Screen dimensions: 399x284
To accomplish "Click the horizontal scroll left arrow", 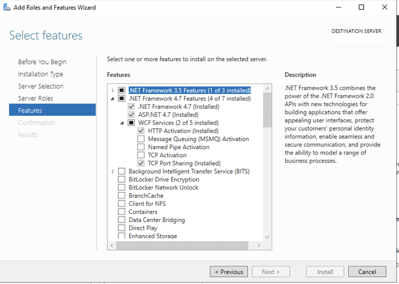I will pyautogui.click(x=112, y=245).
